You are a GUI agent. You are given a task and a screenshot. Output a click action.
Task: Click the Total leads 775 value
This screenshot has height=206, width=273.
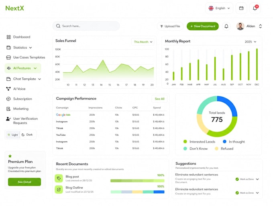[x=217, y=119]
